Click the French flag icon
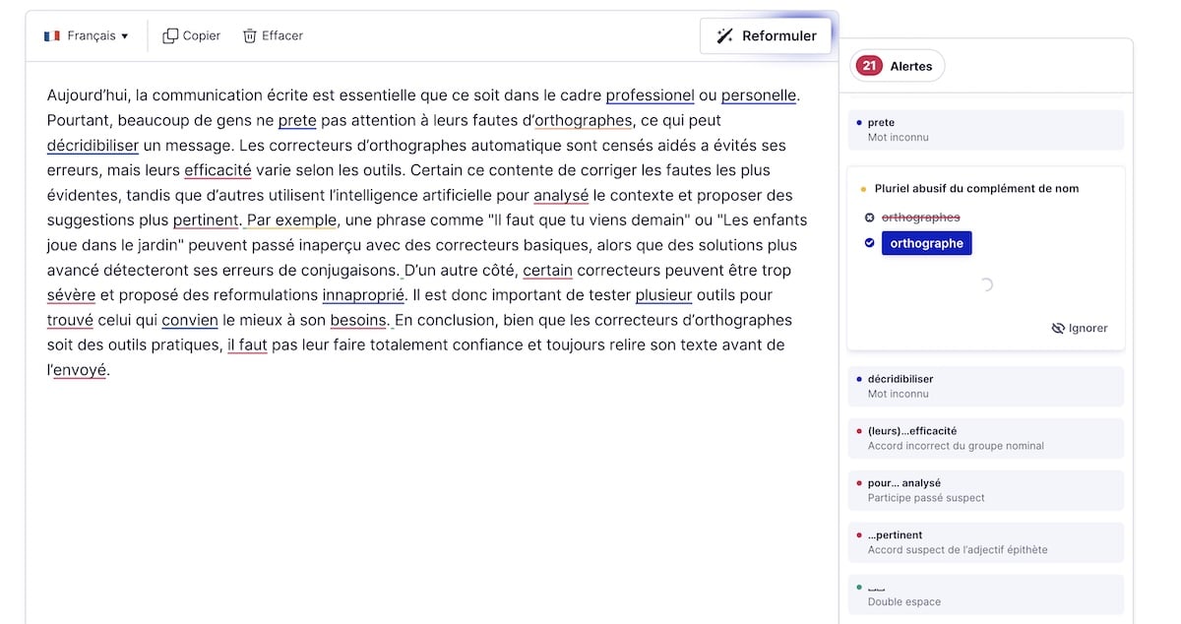1181x624 pixels. 52,36
